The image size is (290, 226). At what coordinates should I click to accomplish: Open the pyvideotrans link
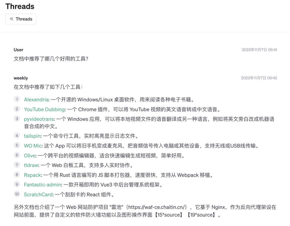39,119
